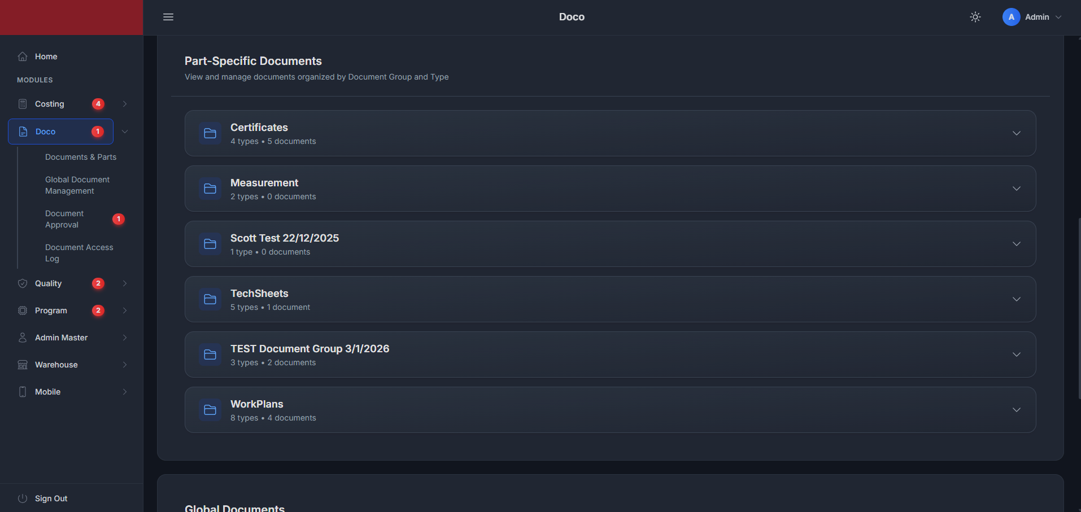The image size is (1081, 512).
Task: Click the Sign Out power icon
Action: pyautogui.click(x=23, y=498)
